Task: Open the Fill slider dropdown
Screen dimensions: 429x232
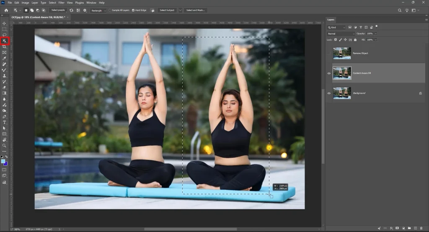Action: [x=376, y=40]
